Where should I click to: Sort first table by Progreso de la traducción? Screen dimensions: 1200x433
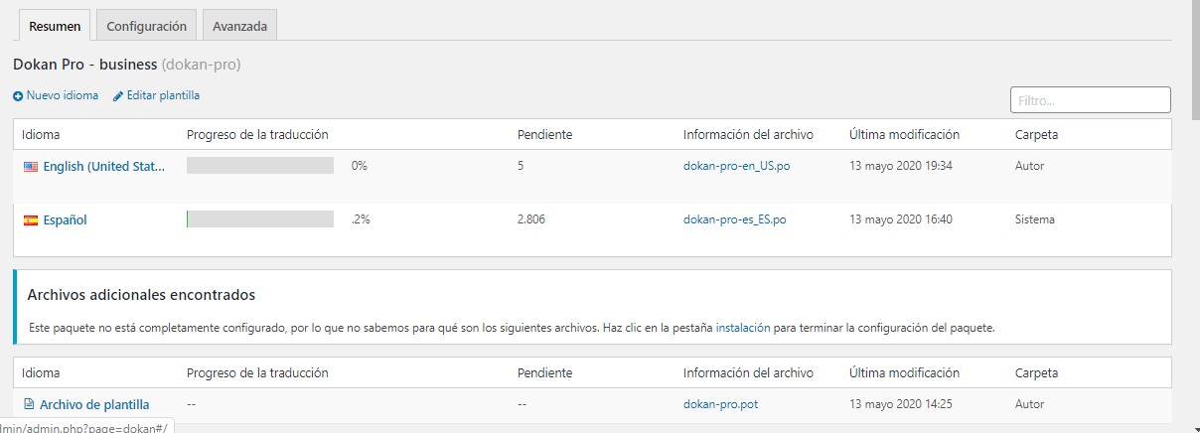coord(257,134)
